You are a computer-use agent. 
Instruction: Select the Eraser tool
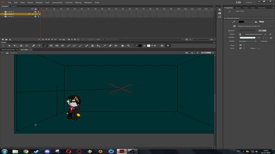pyautogui.click(x=110, y=46)
